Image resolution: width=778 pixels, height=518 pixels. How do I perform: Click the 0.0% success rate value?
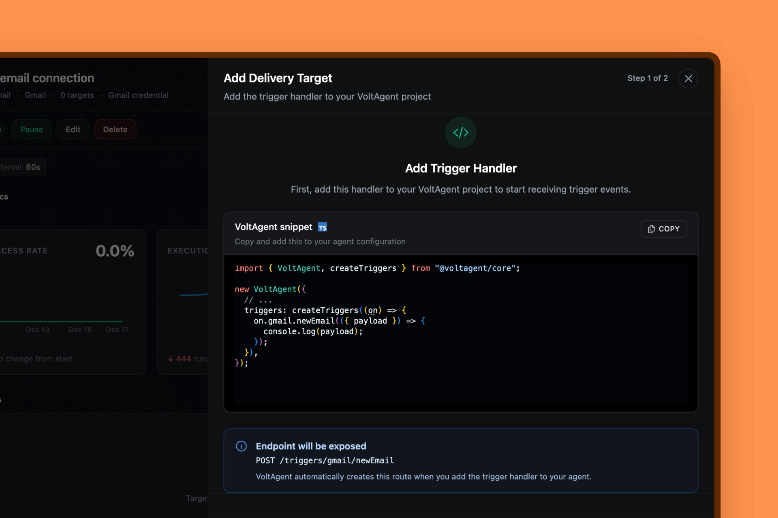115,251
